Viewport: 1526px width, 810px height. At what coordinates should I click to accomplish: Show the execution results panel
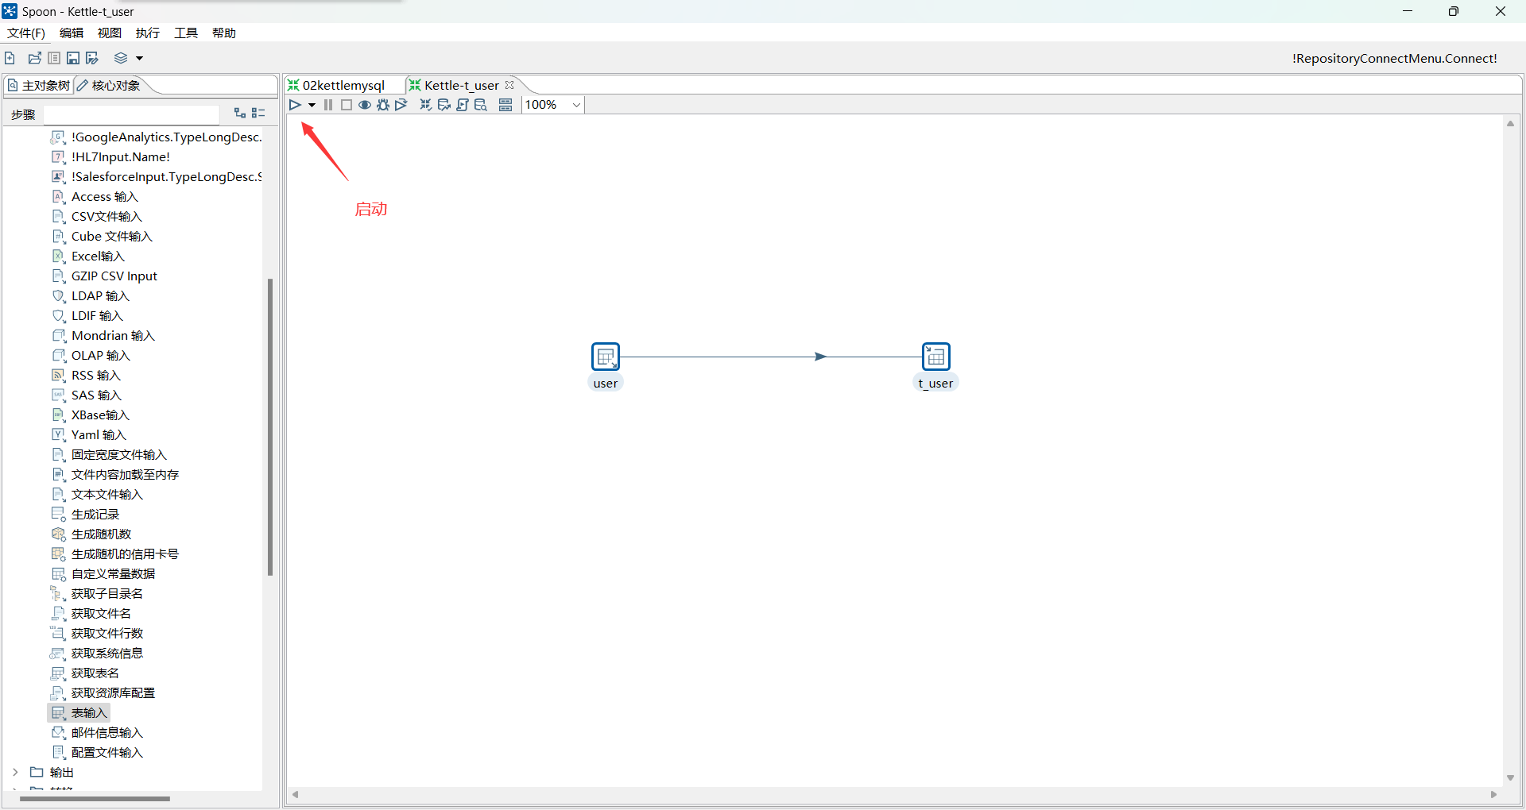point(505,105)
